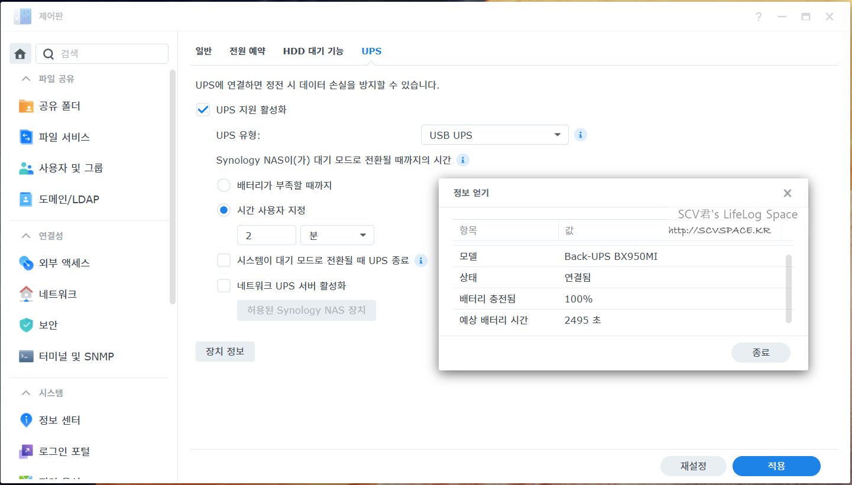
Task: Select the UPS tab
Action: tap(371, 51)
